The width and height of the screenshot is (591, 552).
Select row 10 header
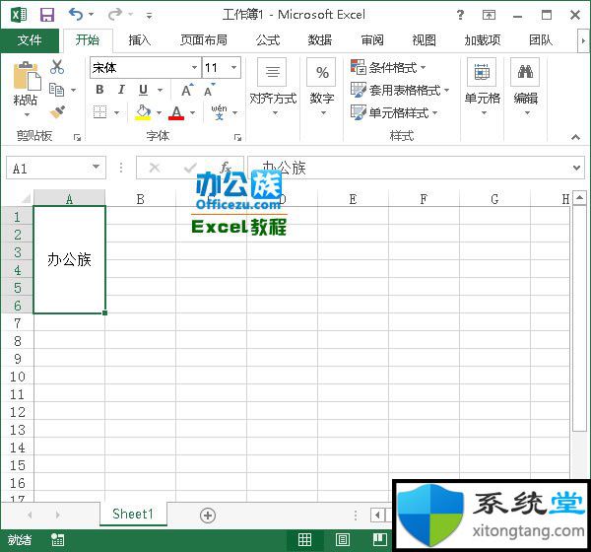click(18, 377)
